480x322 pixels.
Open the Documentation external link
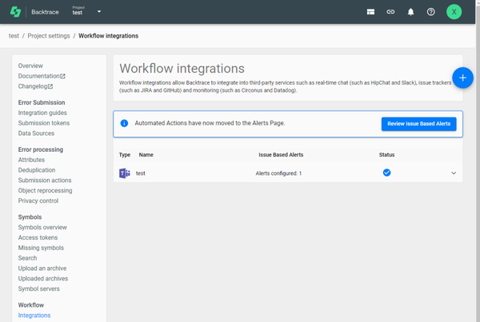tap(42, 76)
